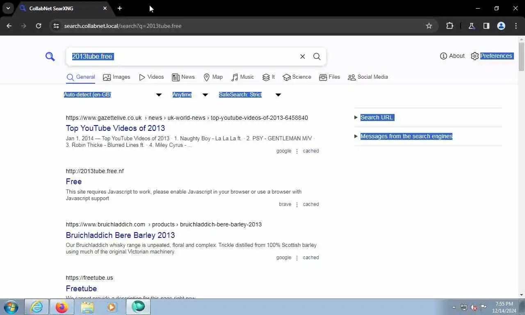Reload the page
Viewport: 525px width, 315px height.
click(39, 26)
